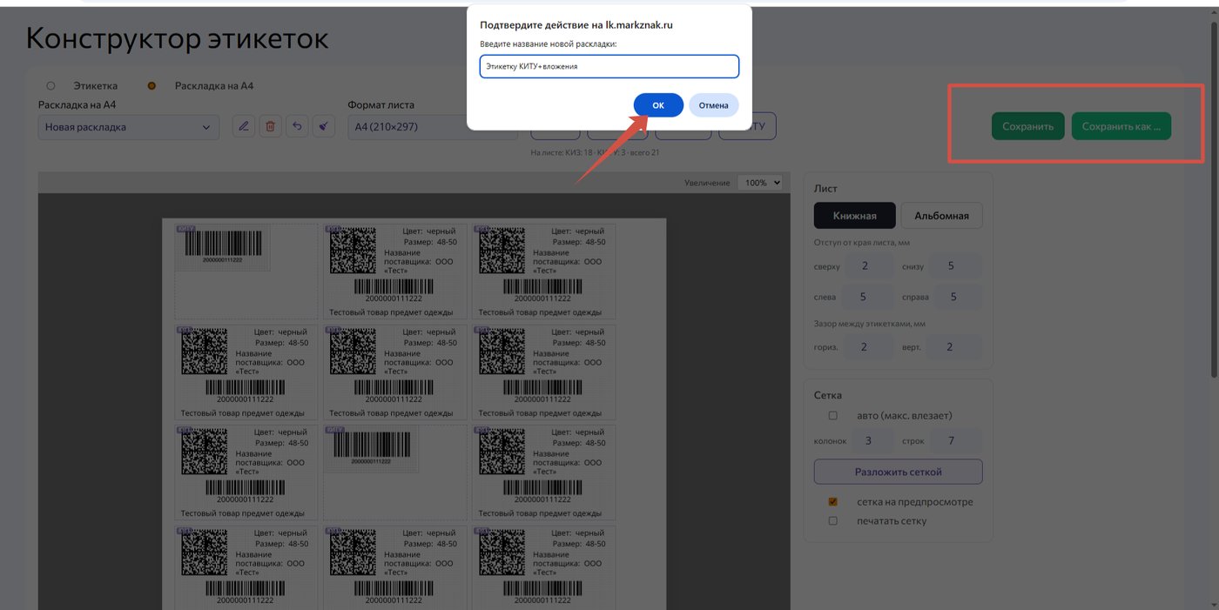Screen dimensions: 1219x610
Task: Switch to Альбомная orientation
Action: pos(941,216)
